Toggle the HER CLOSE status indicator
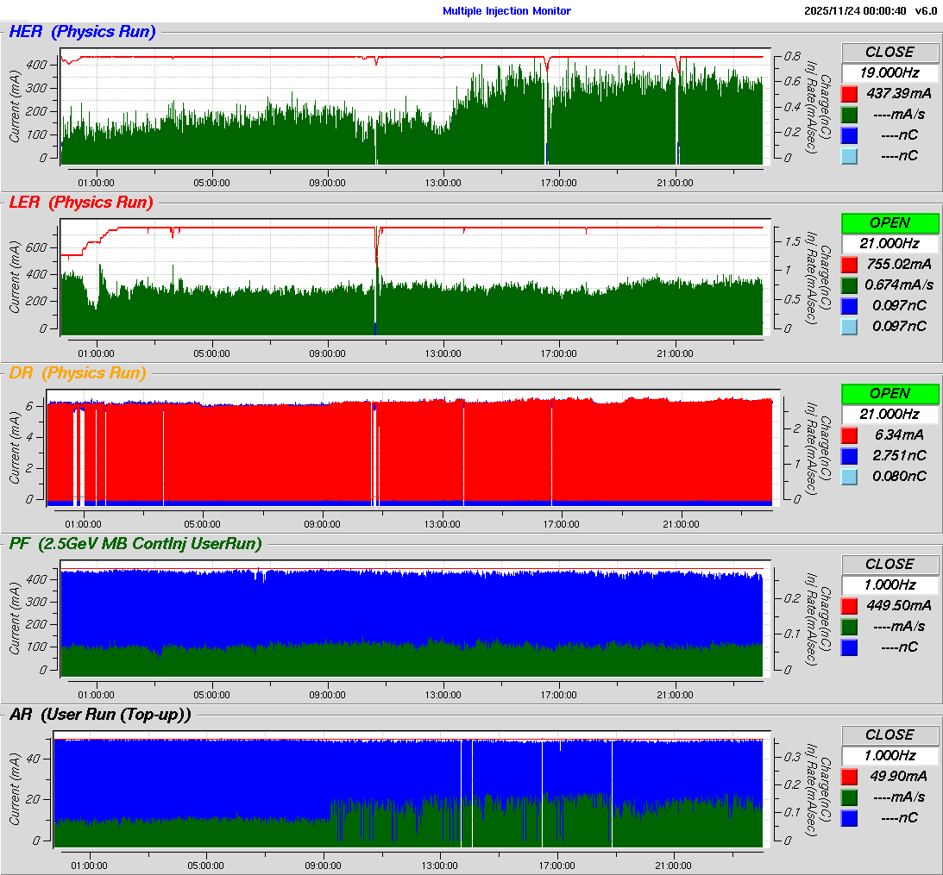Viewport: 943px width, 875px height. [890, 52]
